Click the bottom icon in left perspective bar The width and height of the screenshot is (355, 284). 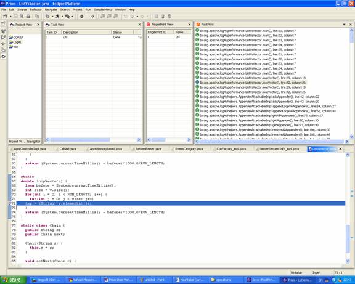click(3, 56)
